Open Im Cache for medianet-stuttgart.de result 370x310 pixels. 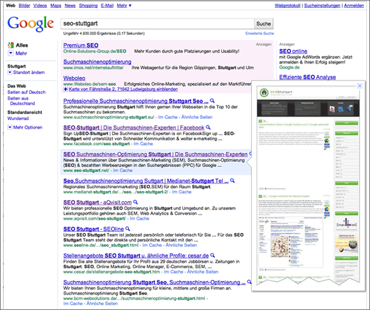[182, 192]
